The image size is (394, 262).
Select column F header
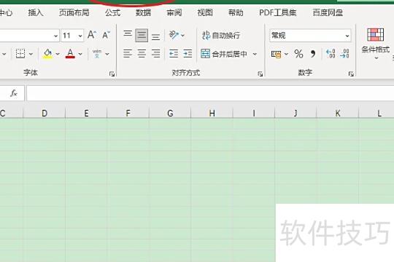pyautogui.click(x=128, y=113)
